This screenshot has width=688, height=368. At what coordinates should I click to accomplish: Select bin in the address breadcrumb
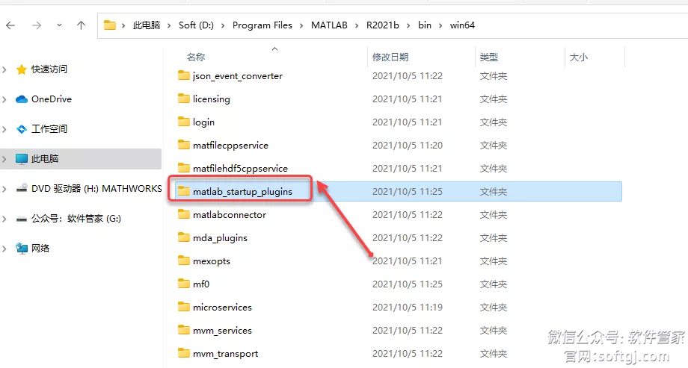click(x=424, y=25)
